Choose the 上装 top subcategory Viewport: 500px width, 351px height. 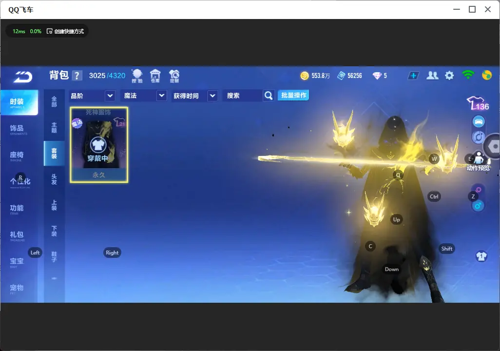coord(54,205)
